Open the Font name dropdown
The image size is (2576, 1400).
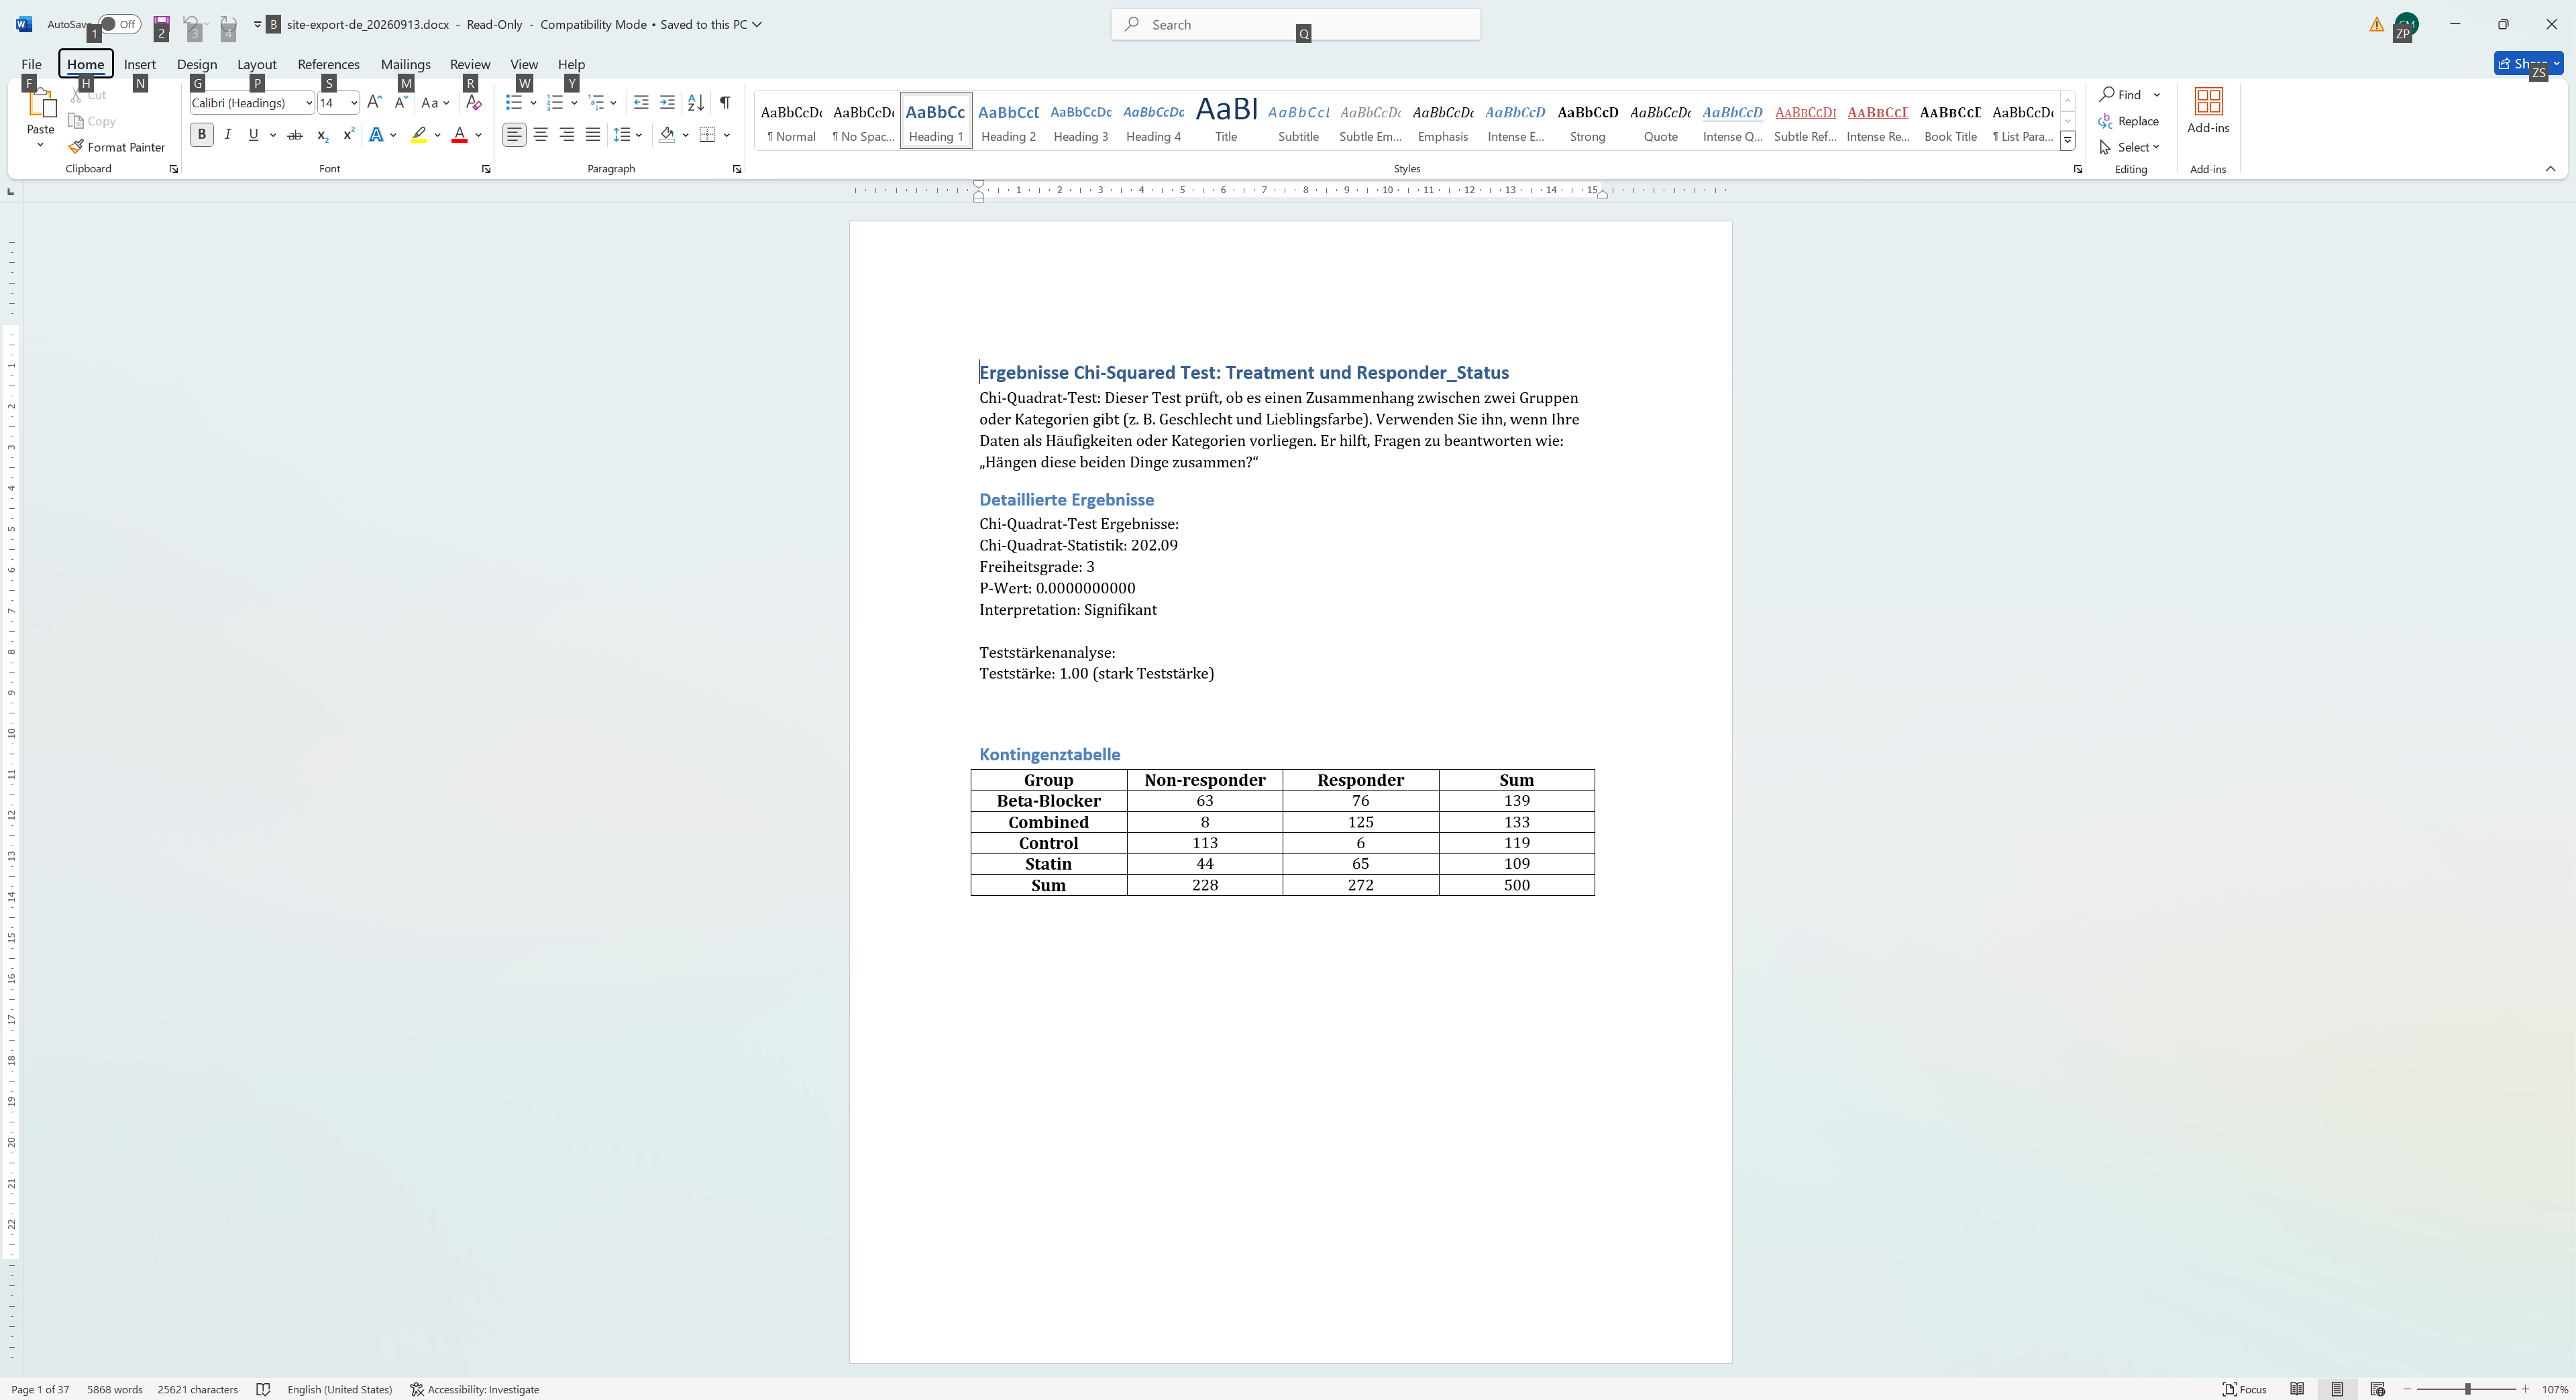pos(308,103)
